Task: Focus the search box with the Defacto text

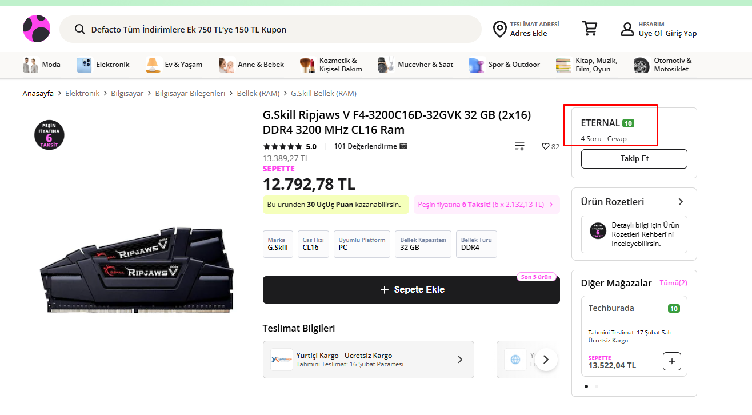Action: tap(270, 29)
